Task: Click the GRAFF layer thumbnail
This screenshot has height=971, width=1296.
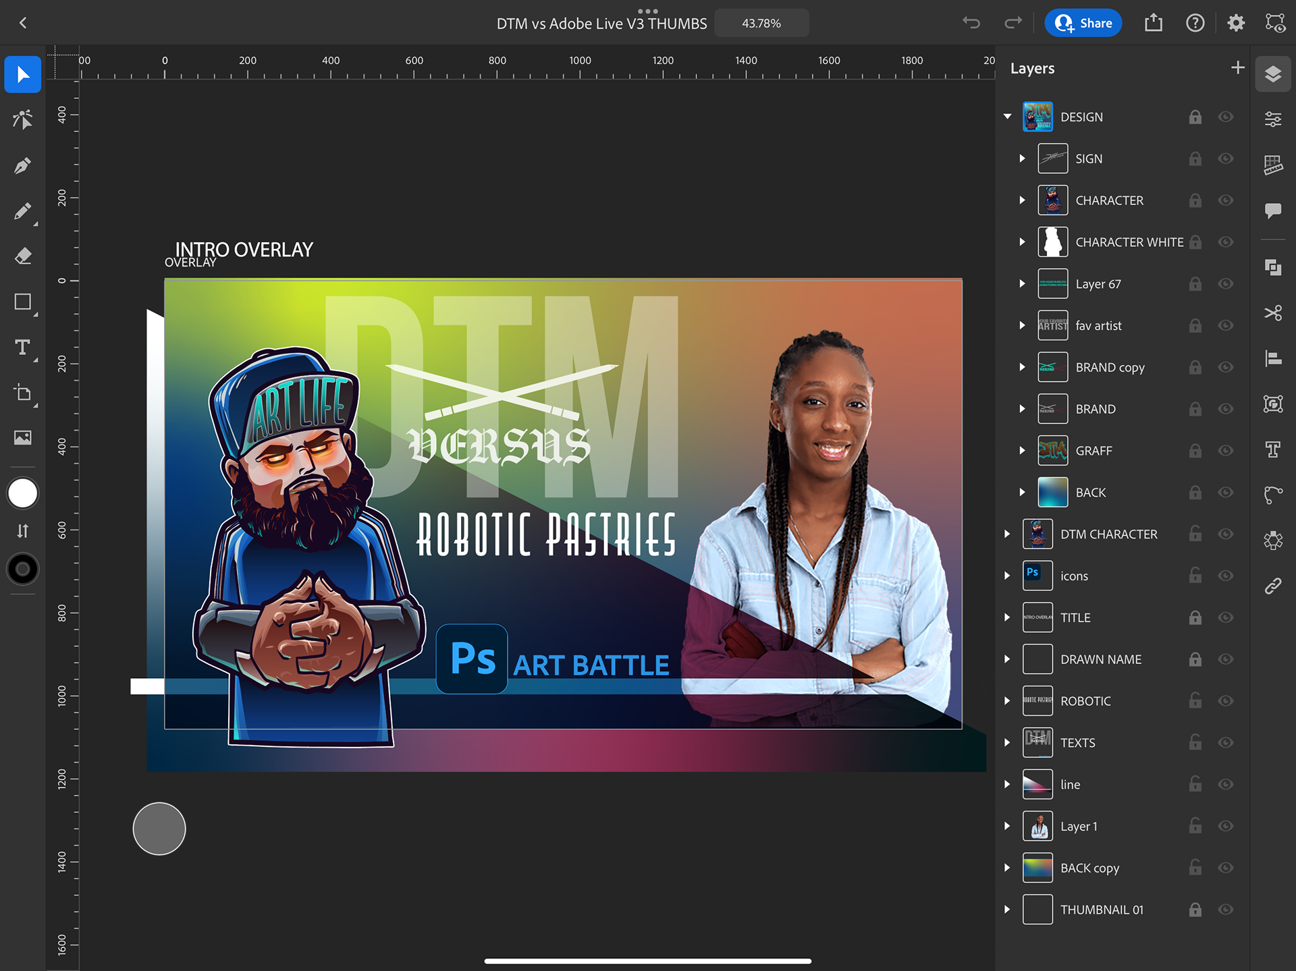Action: 1052,451
